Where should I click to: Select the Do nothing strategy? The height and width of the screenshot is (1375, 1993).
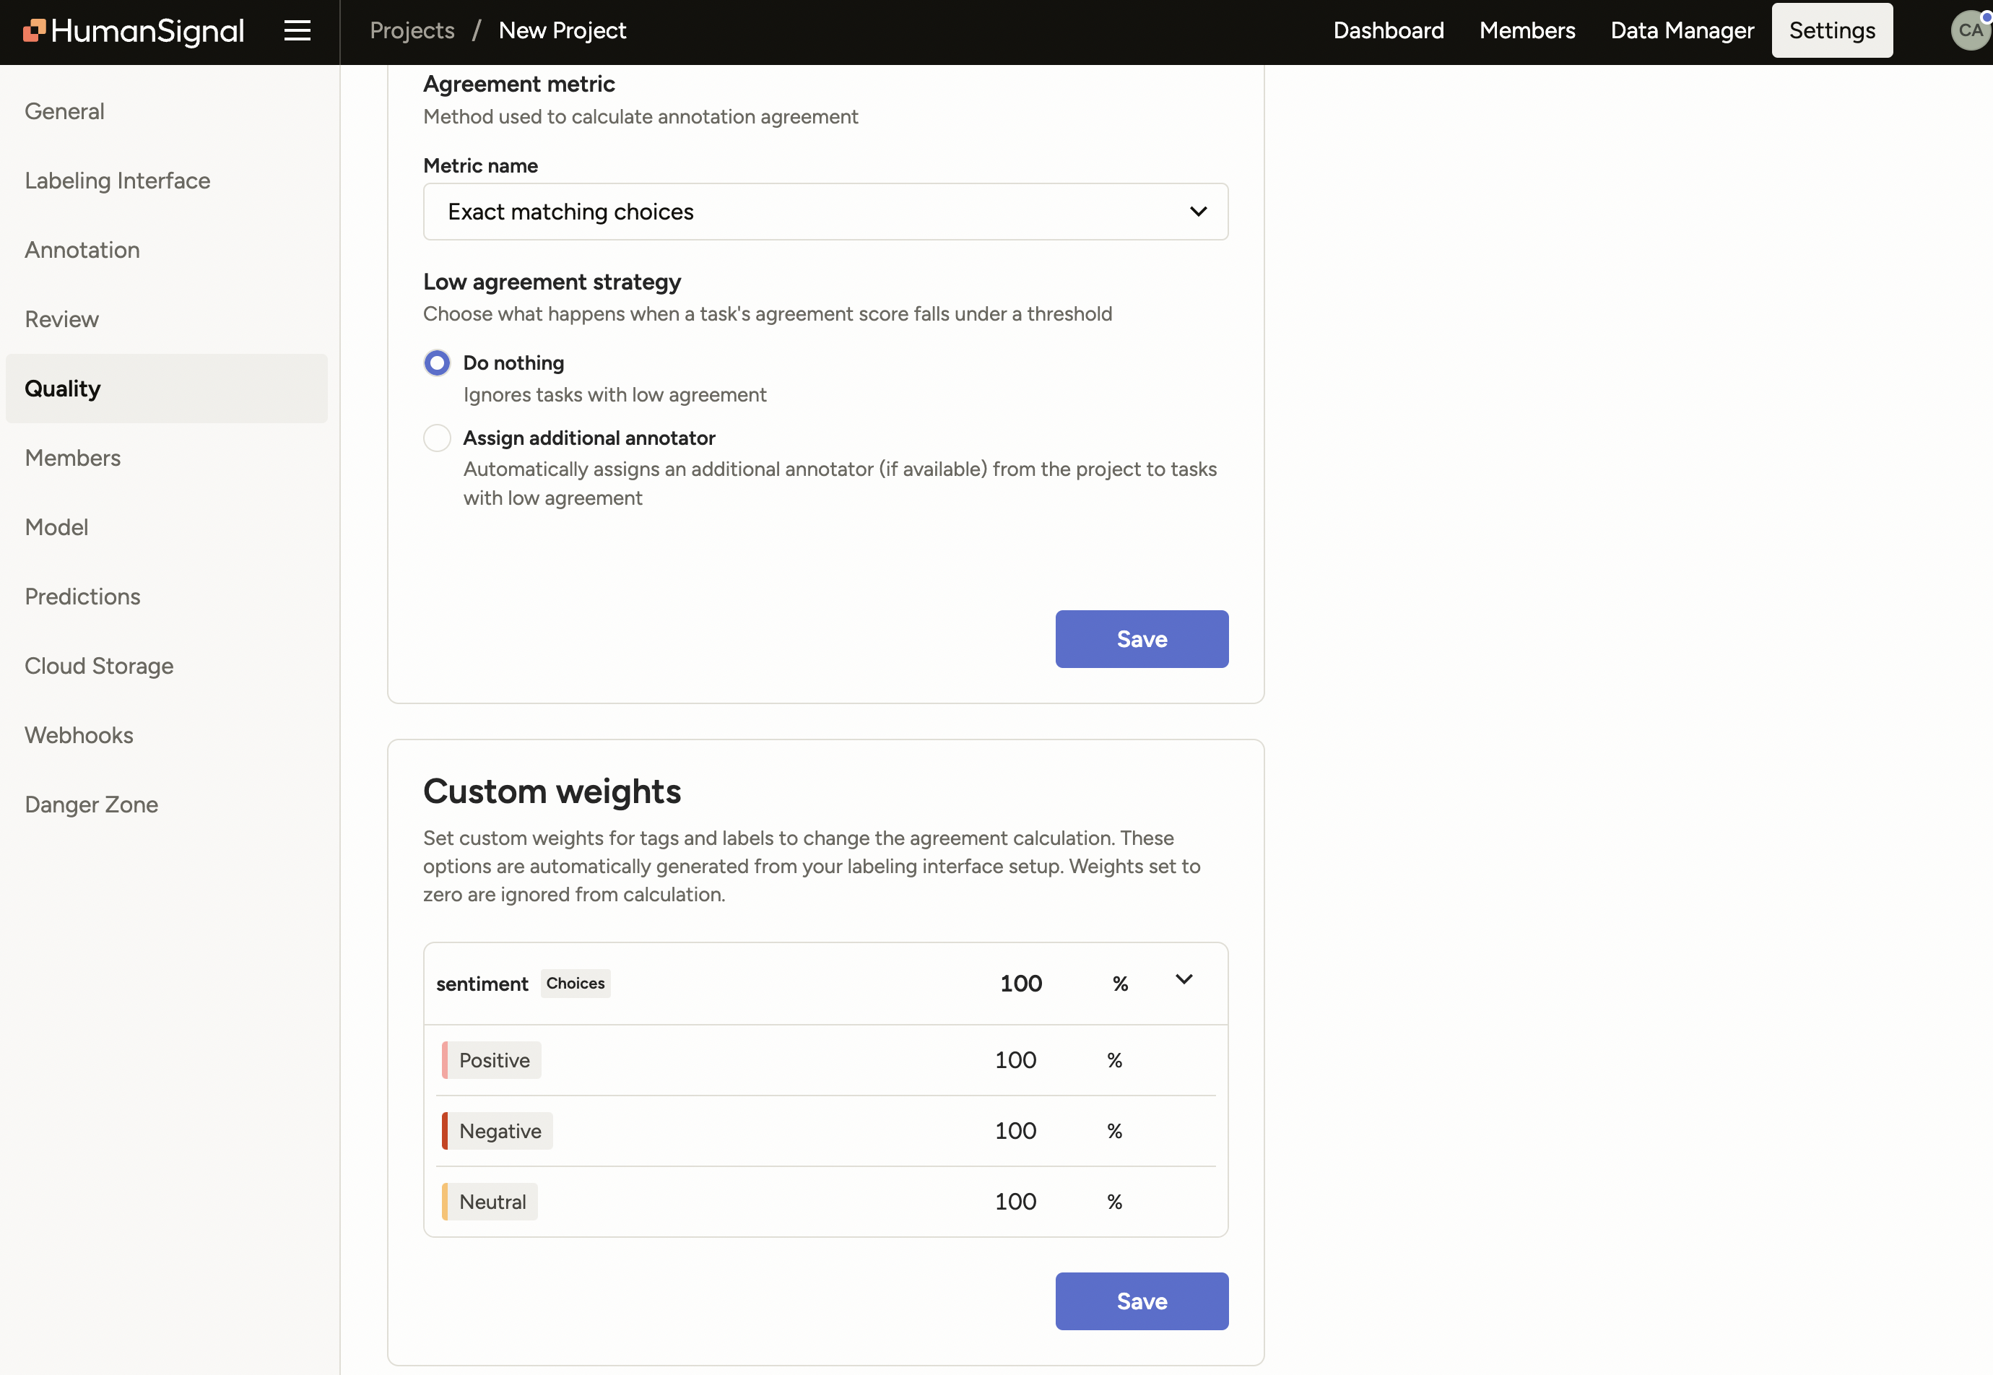[x=437, y=363]
